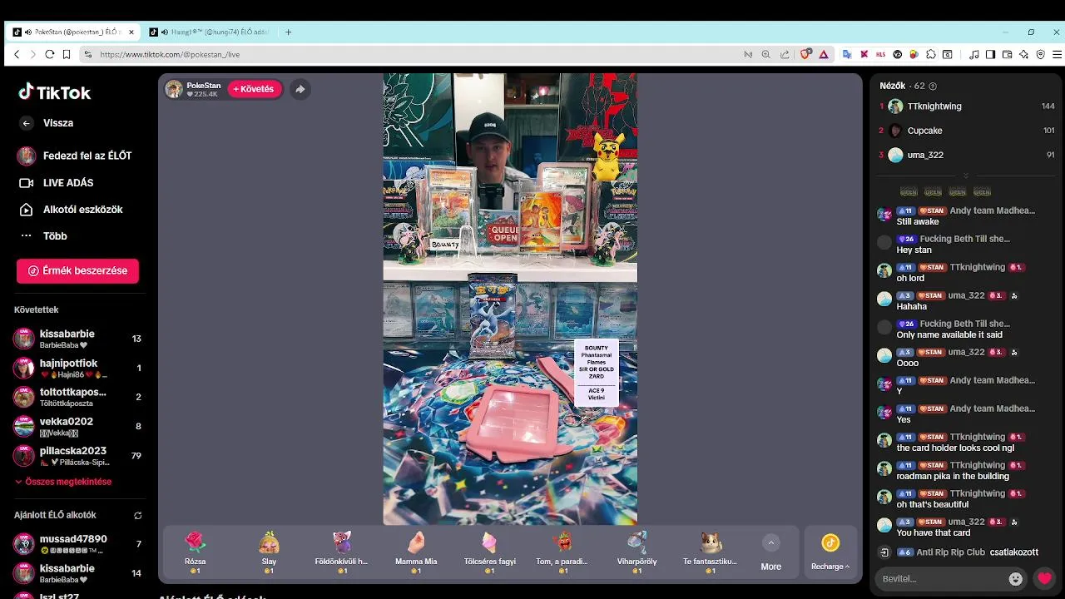Open Brave Rewards triangle icon

coord(823,54)
